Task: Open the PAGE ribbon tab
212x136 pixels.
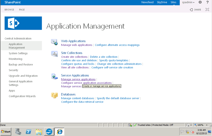Action: 22,10
